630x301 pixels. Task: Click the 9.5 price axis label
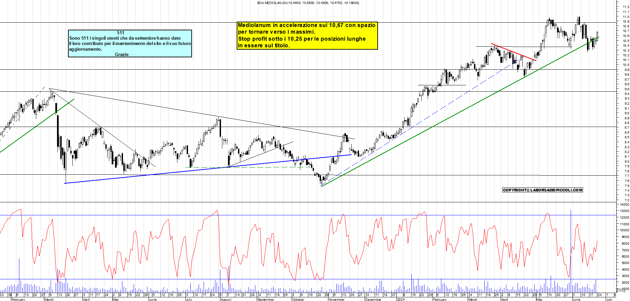click(627, 89)
